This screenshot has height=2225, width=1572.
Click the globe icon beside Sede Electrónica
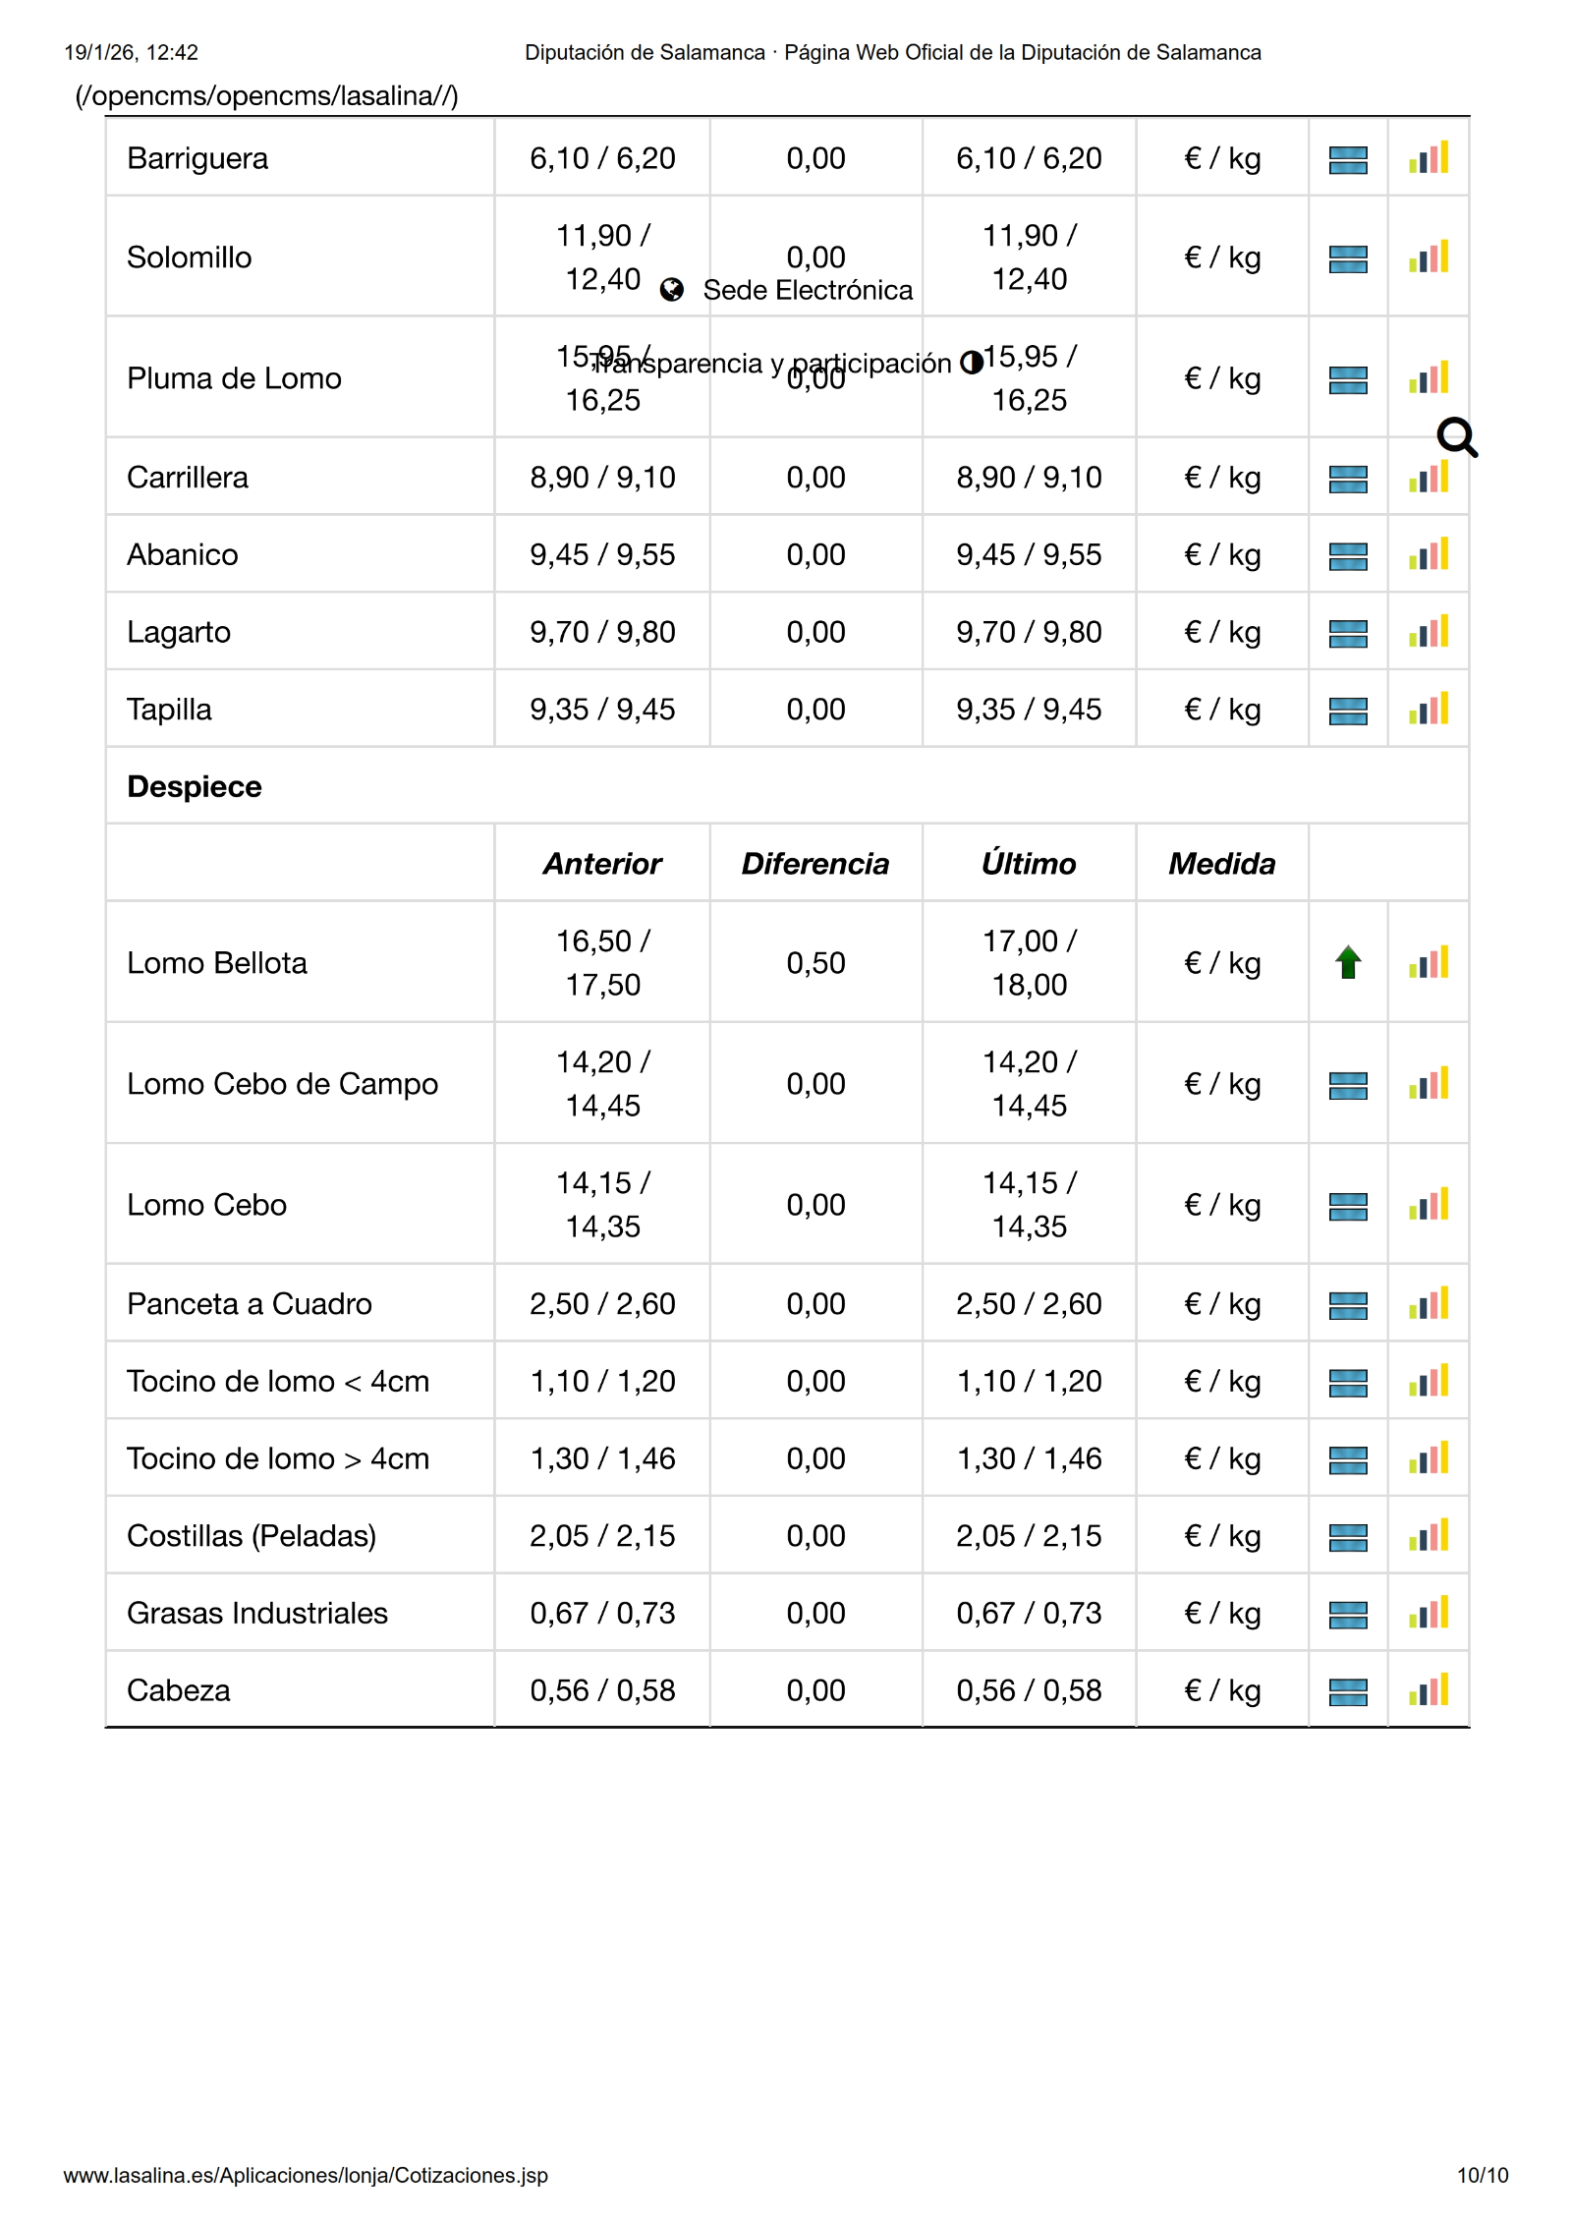(672, 290)
